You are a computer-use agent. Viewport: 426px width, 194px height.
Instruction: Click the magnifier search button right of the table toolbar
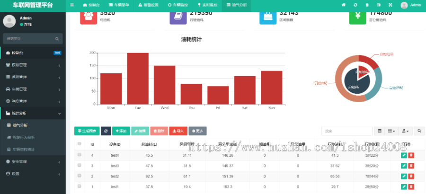419,131
